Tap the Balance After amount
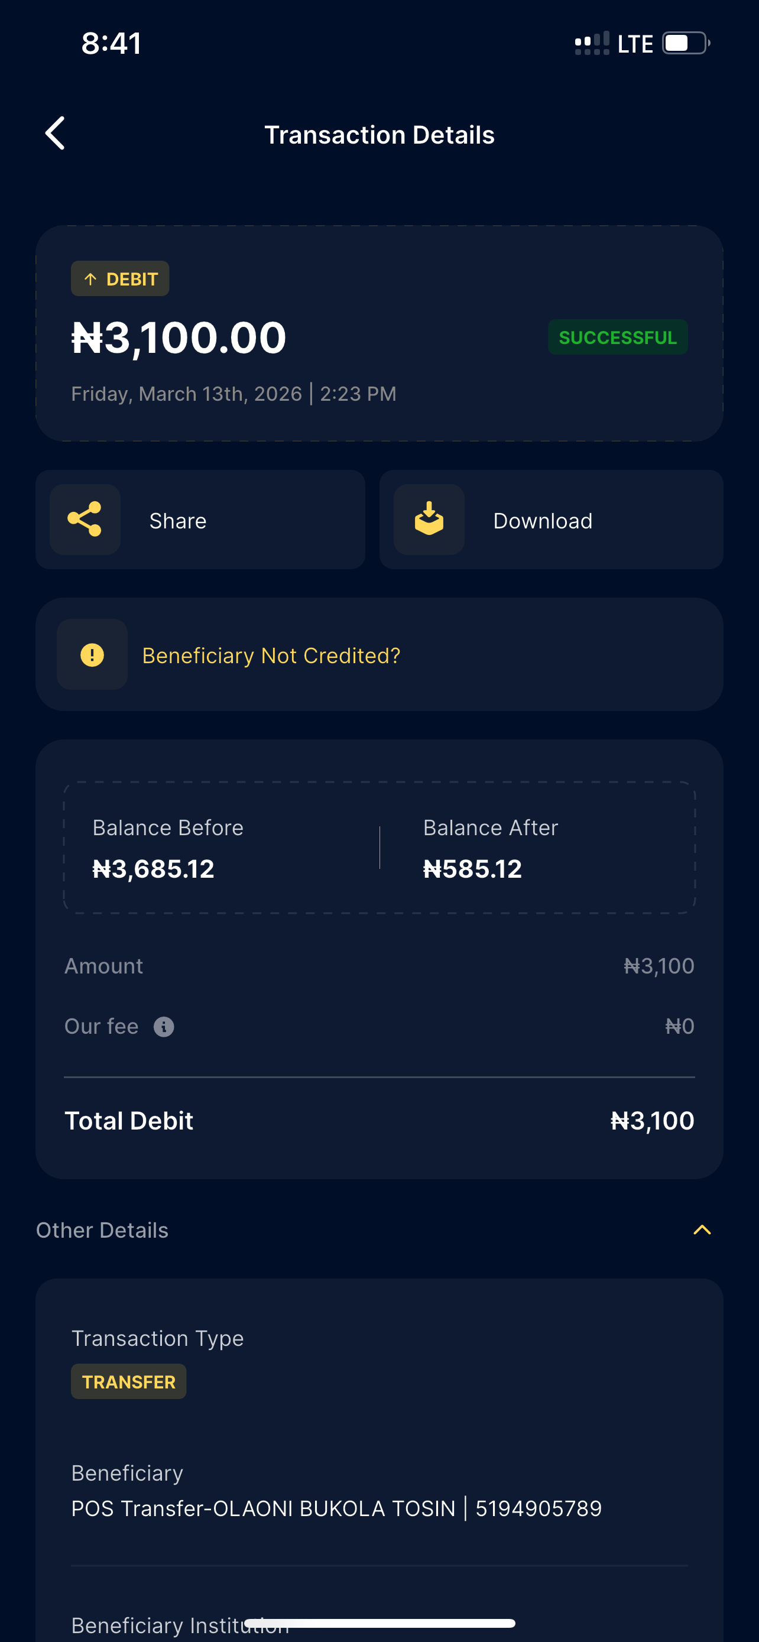Screen dimensions: 759x1642 tap(472, 869)
